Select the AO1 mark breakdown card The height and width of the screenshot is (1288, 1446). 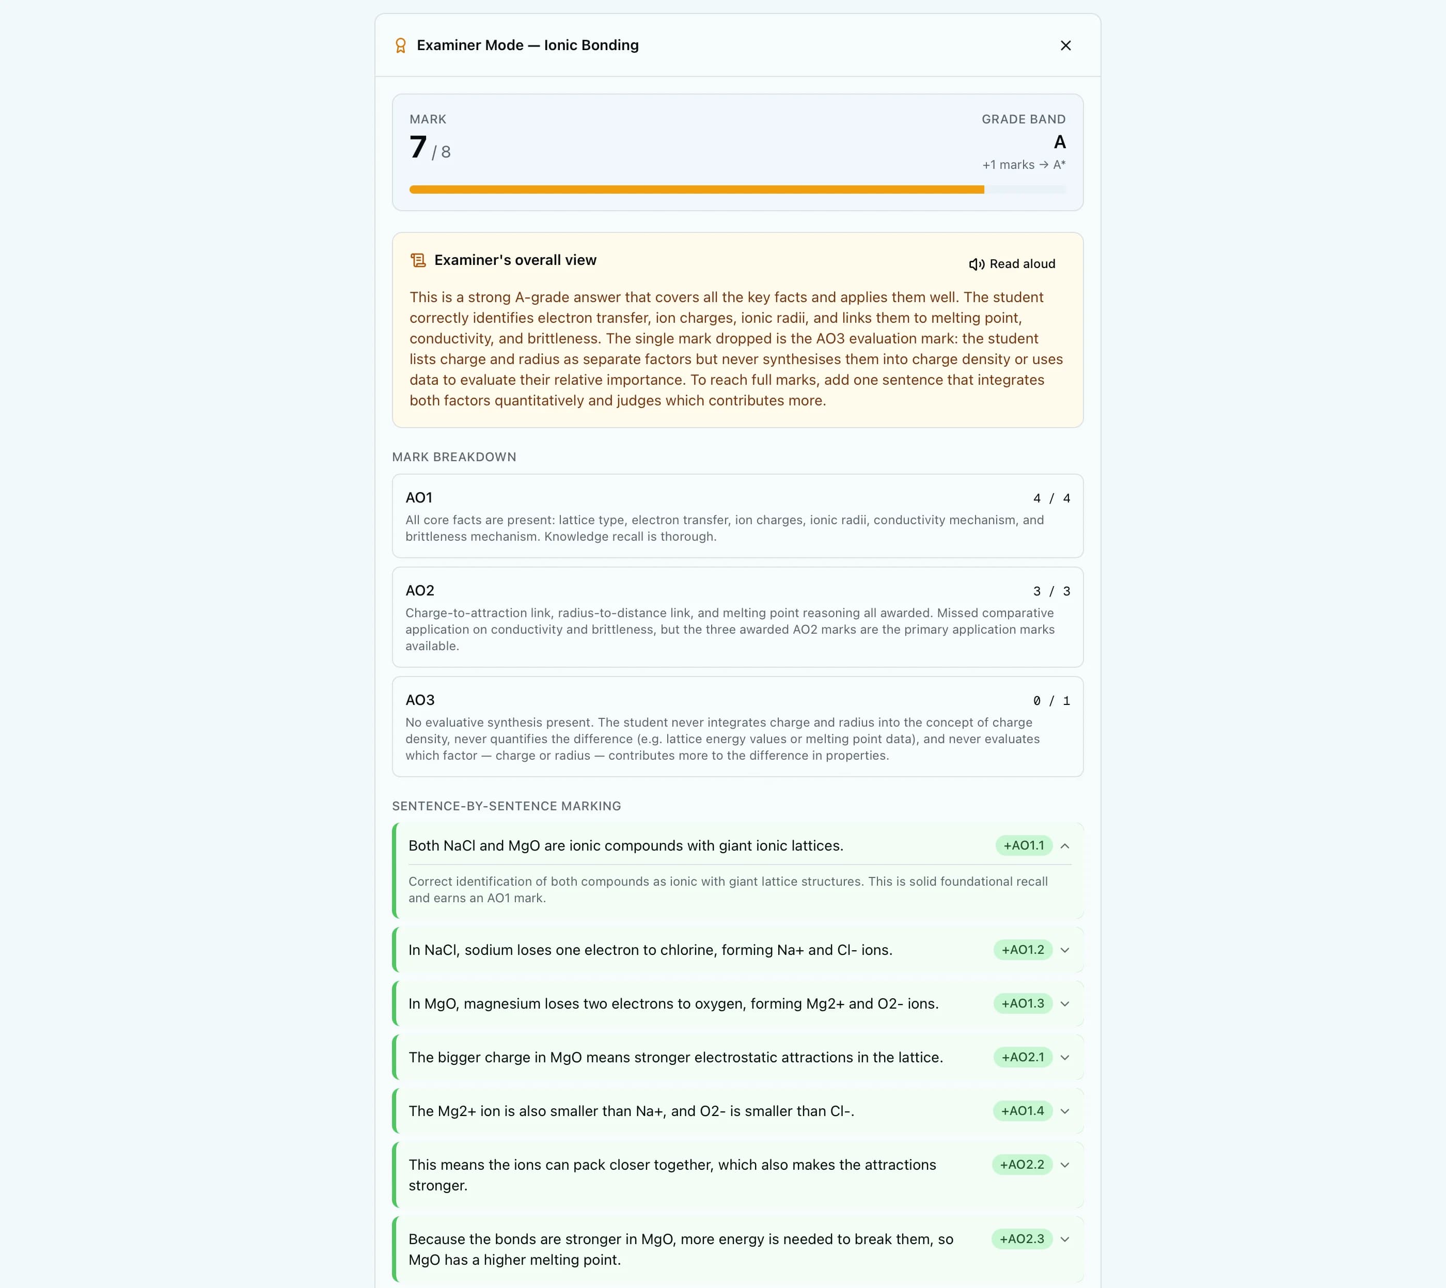[x=737, y=516]
